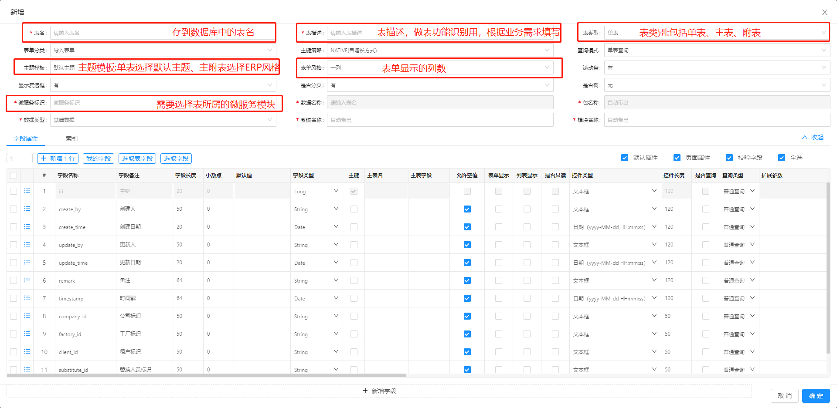837x408 pixels.
Task: Open 控件类型 dropdown for create_time row
Action: pyautogui.click(x=615, y=227)
